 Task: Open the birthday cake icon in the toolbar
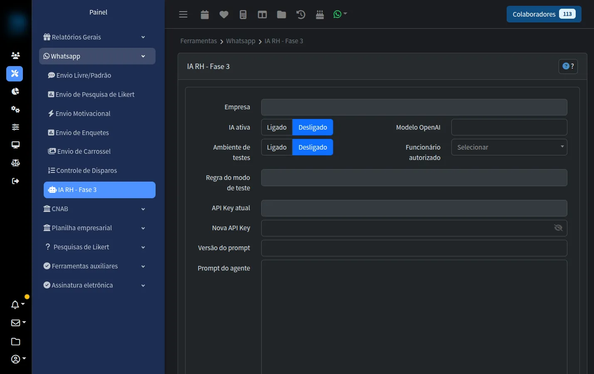pyautogui.click(x=320, y=15)
